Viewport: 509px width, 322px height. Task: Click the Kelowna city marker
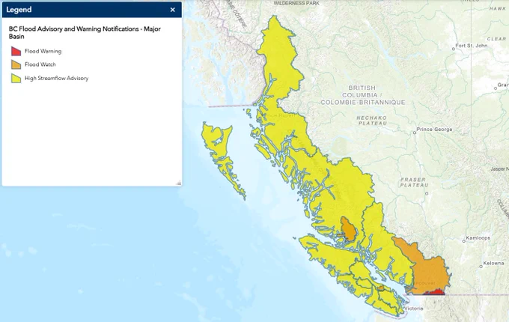click(481, 266)
